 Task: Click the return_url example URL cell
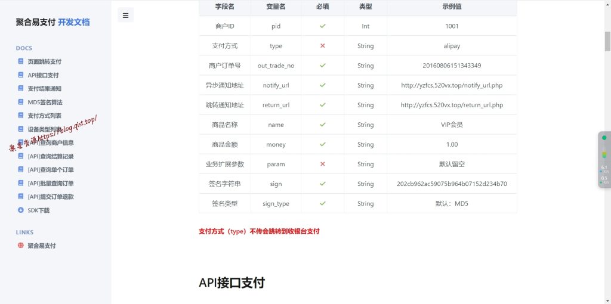[x=452, y=105]
